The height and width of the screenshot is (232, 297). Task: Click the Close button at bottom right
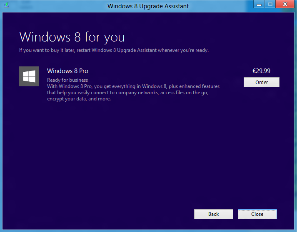pos(257,214)
